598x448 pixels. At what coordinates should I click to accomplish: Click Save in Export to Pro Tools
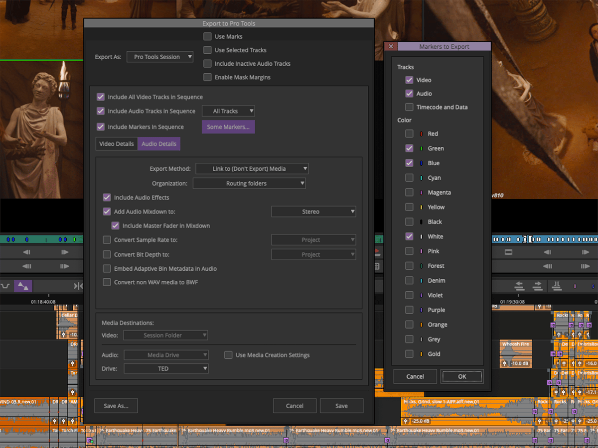click(x=341, y=406)
